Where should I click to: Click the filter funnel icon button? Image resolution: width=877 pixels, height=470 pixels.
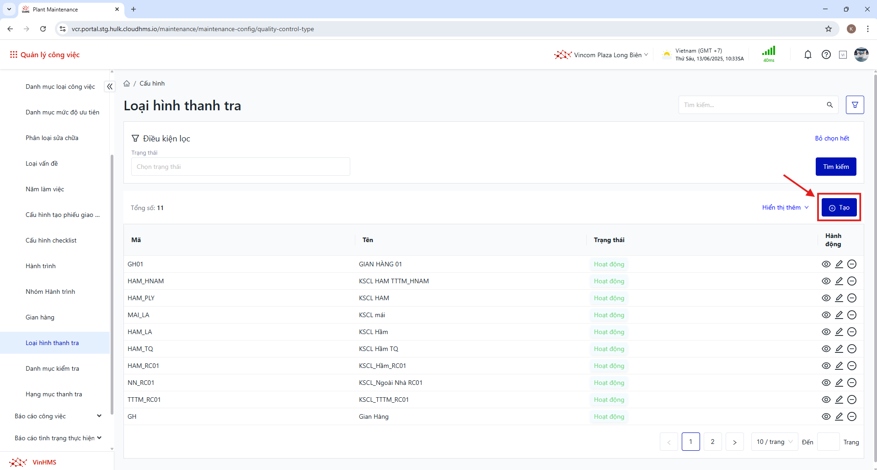point(855,105)
